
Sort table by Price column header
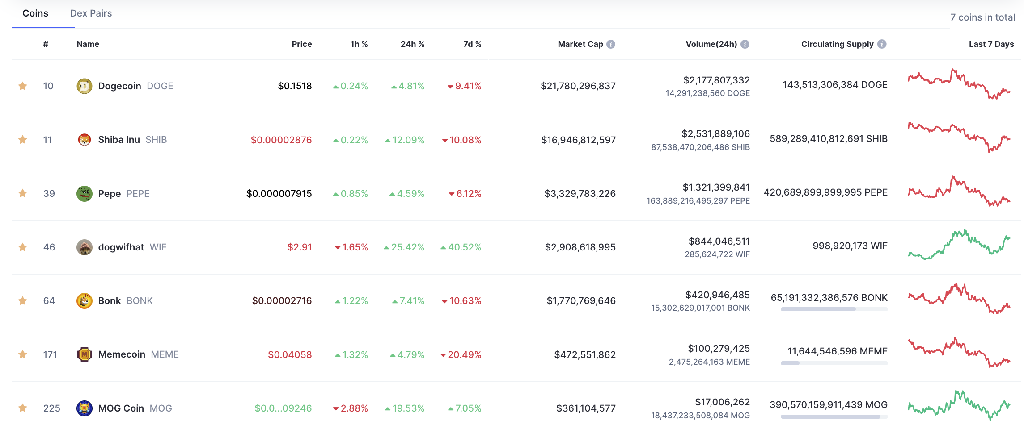[302, 44]
